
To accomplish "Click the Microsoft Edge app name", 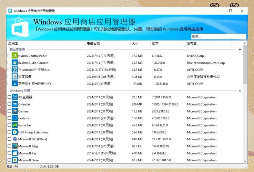I will point(28,146).
